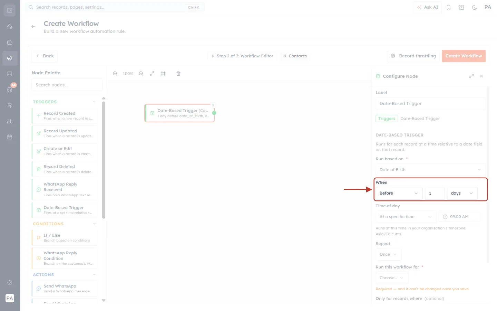The height and width of the screenshot is (311, 497).
Task: Open the Before timing dropdown
Action: pos(399,193)
